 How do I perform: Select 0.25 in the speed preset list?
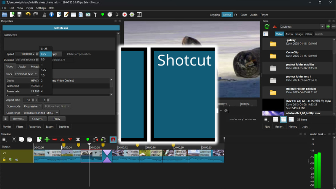click(x=45, y=54)
